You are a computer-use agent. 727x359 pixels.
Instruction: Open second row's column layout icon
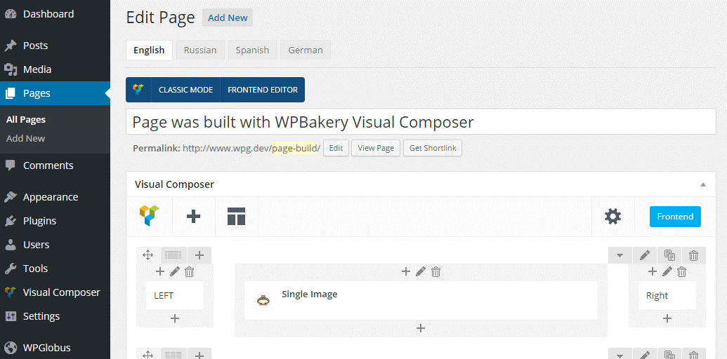pyautogui.click(x=174, y=354)
